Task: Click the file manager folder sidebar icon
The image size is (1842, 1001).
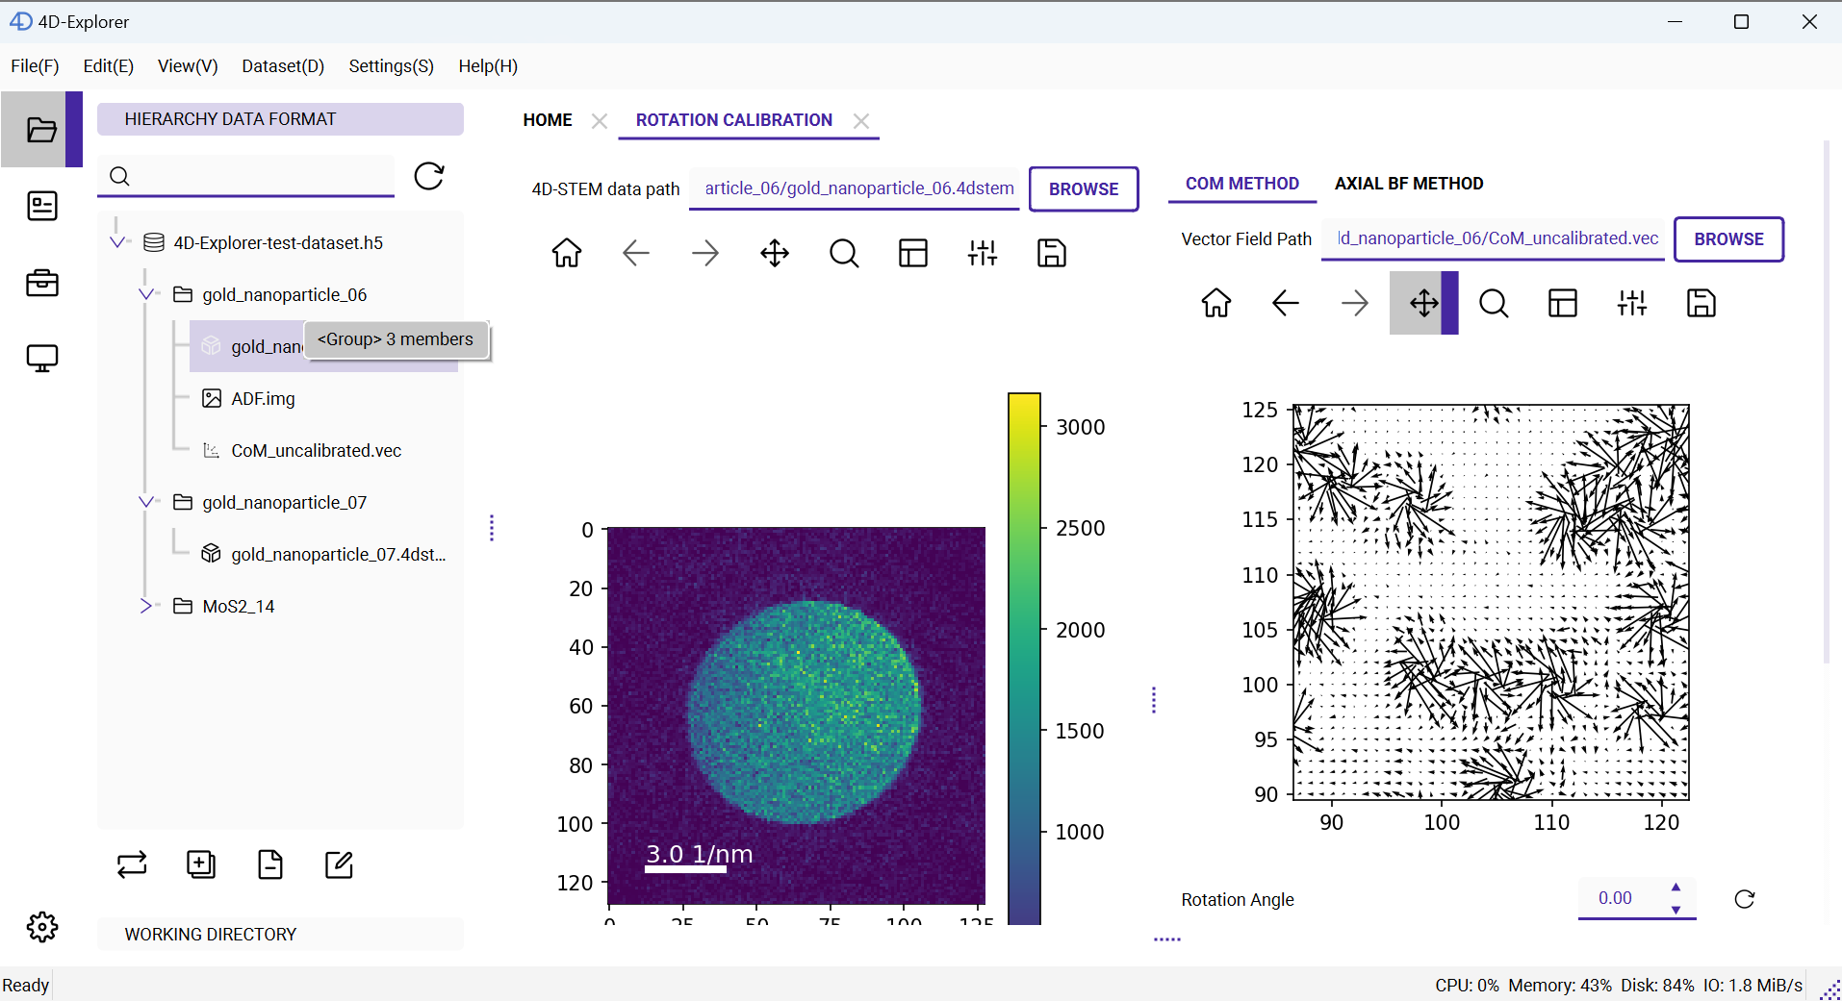Action: tap(41, 130)
